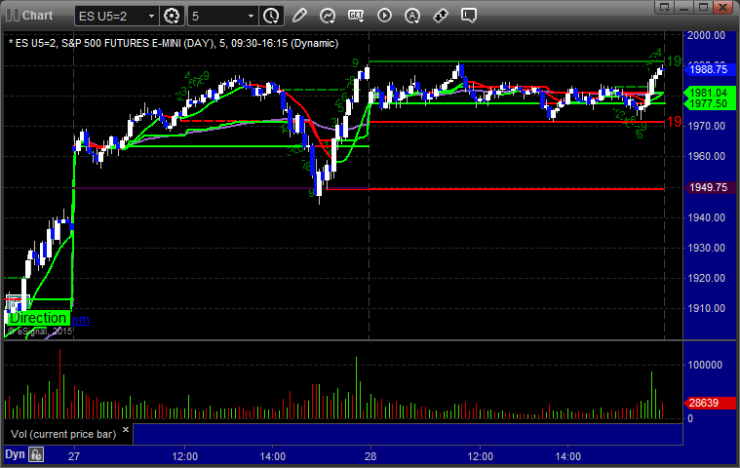Image resolution: width=740 pixels, height=468 pixels.
Task: Click the 1960.00 price axis label
Action: pyautogui.click(x=707, y=156)
